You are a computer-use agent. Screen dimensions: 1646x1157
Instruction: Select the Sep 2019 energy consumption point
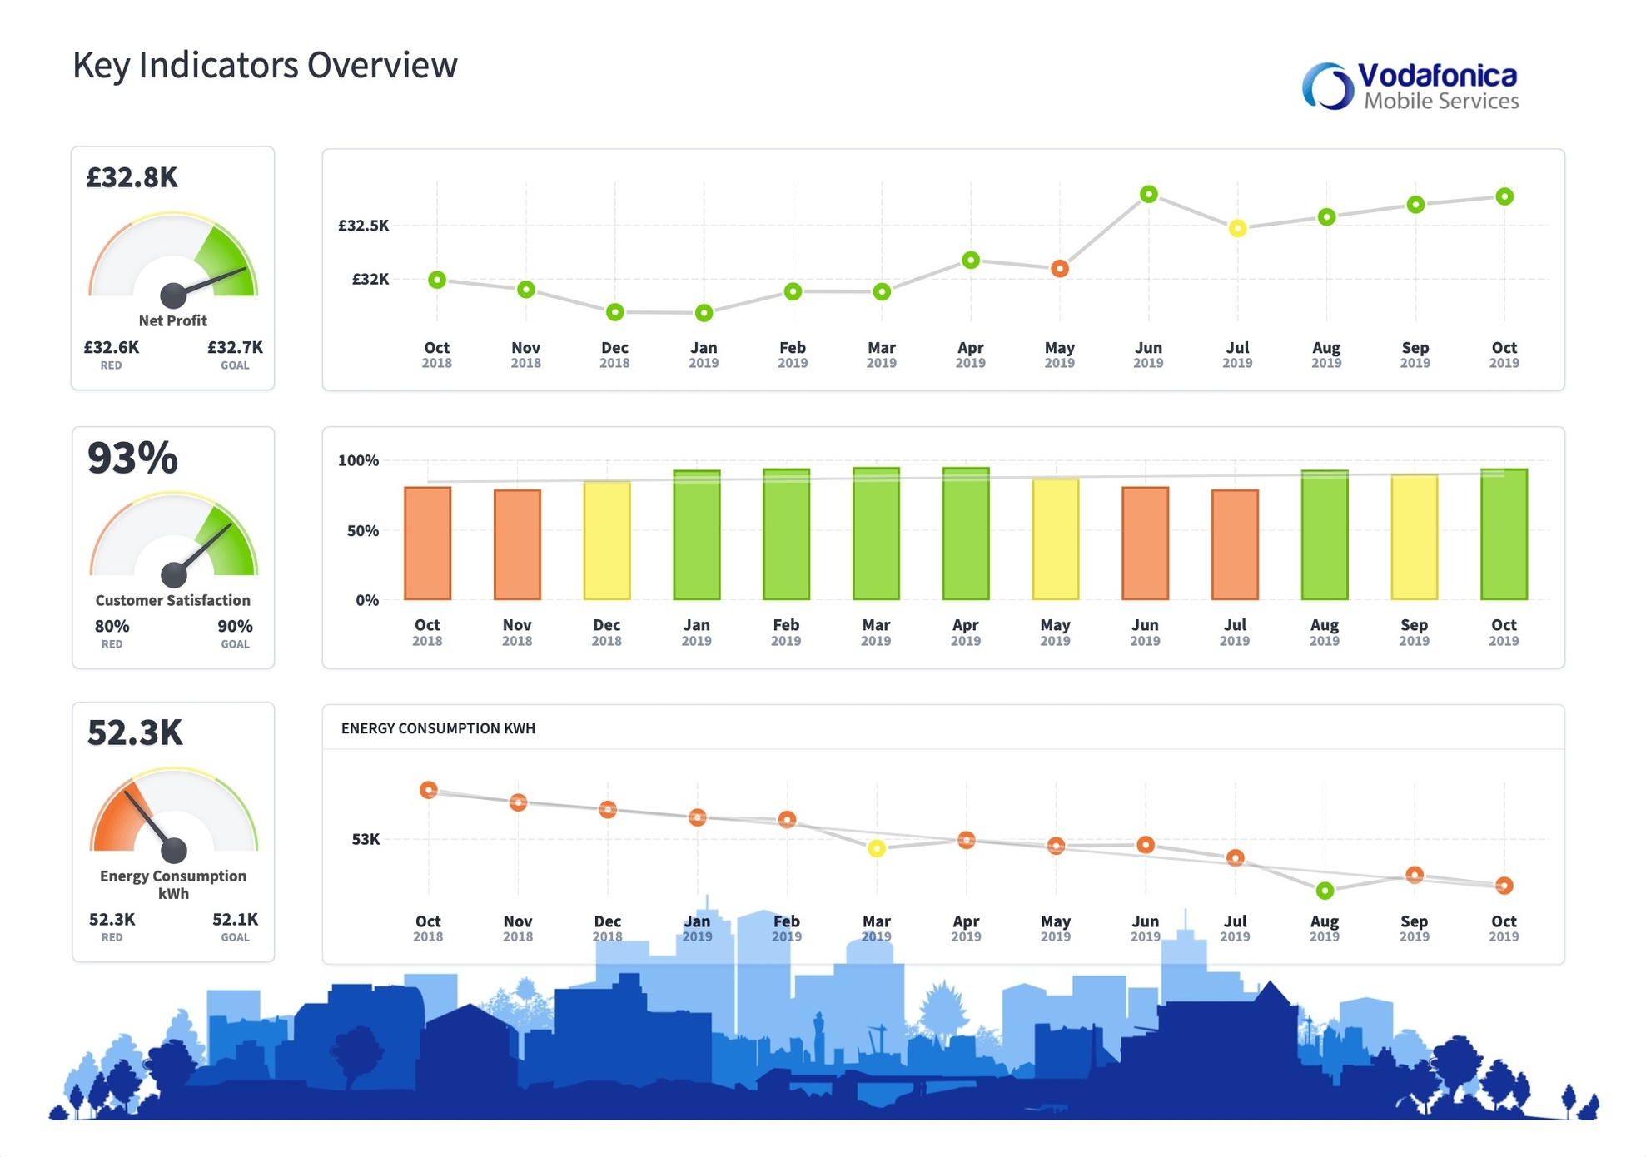pos(1415,875)
